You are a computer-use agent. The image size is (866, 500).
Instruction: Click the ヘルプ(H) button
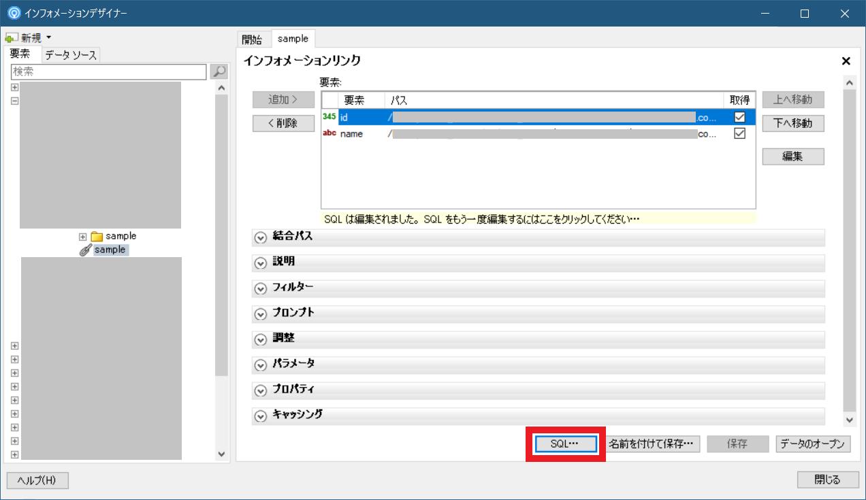(x=37, y=480)
